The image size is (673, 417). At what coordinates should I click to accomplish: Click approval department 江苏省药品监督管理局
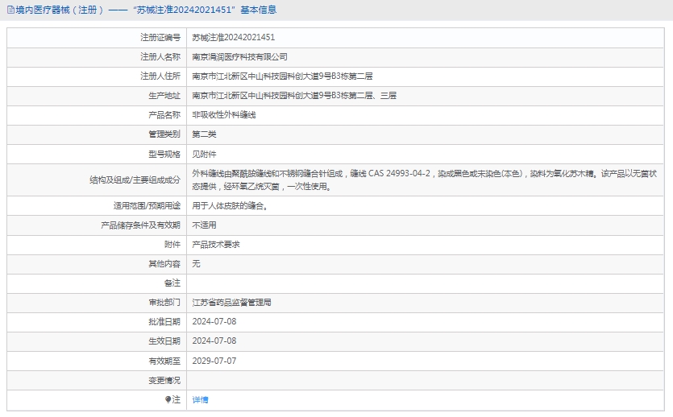coord(231,303)
